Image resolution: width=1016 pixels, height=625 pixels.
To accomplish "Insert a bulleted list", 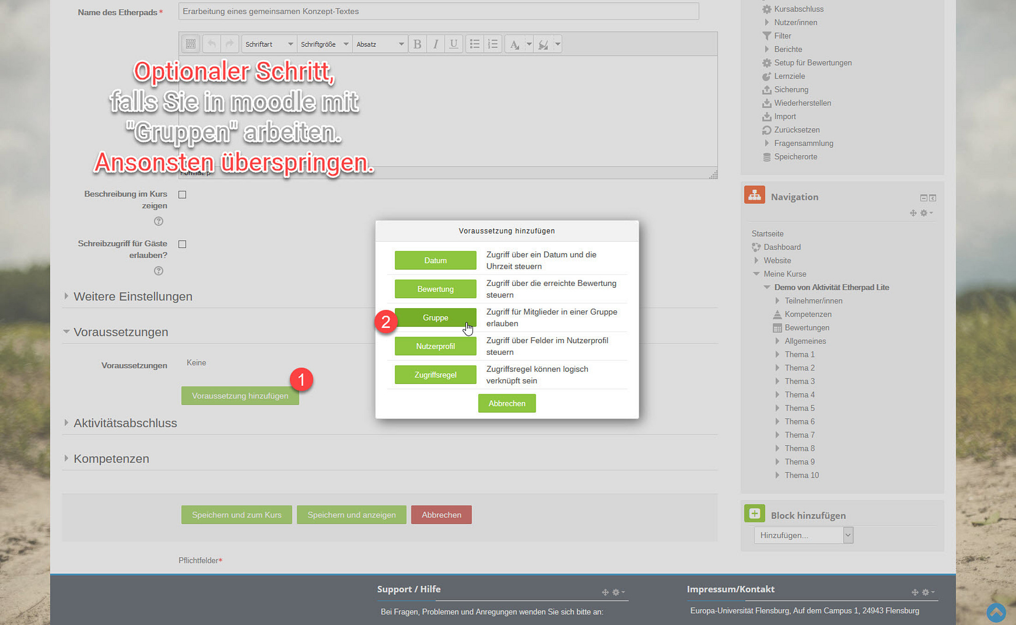I will pyautogui.click(x=474, y=44).
